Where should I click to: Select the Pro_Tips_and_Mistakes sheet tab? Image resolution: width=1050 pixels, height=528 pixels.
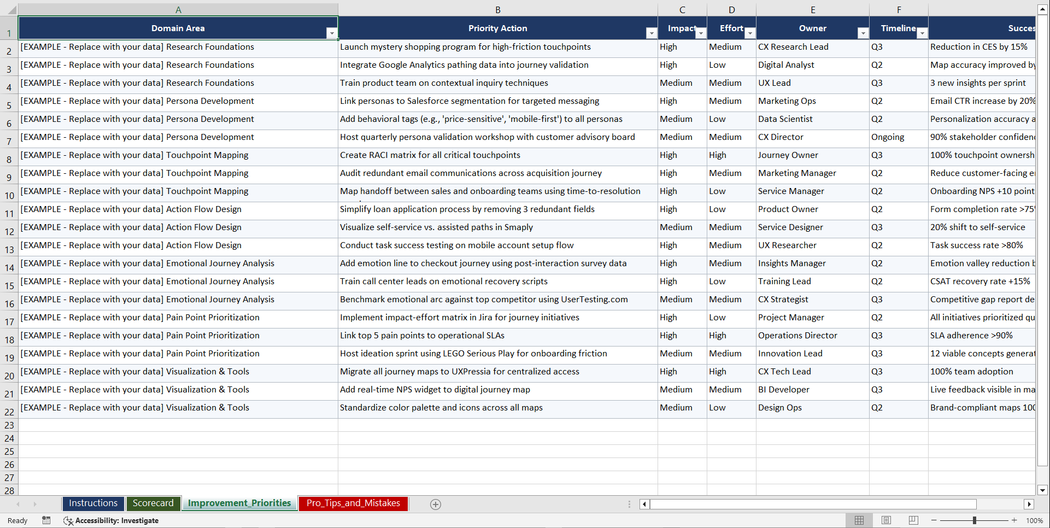(x=353, y=503)
